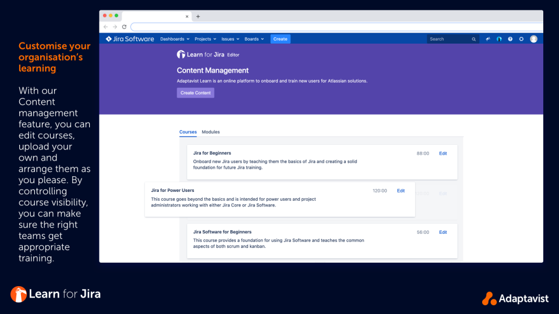This screenshot has width=559, height=314.
Task: Go forward with browser forward arrow
Action: pyautogui.click(x=115, y=27)
